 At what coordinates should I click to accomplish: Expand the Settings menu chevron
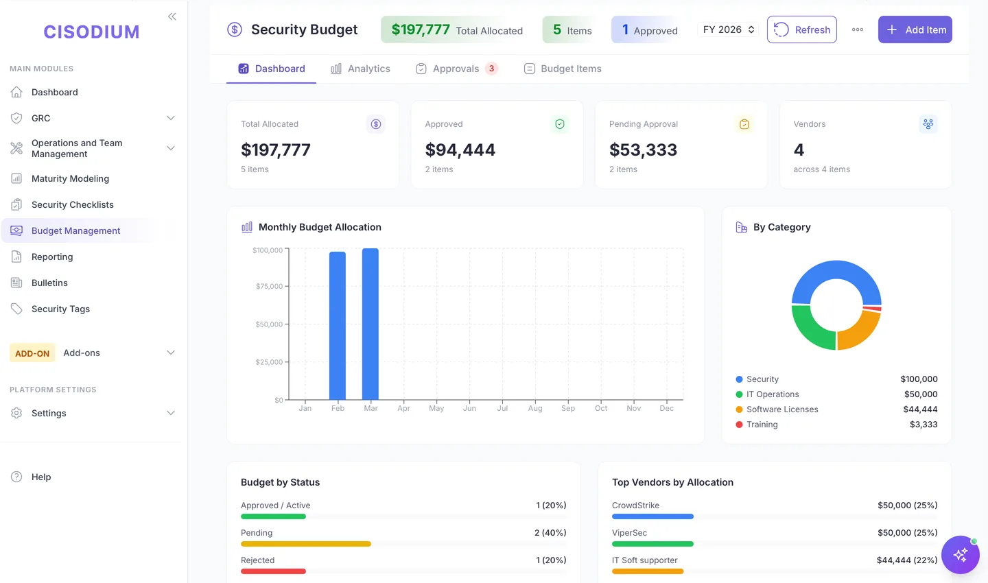pos(171,413)
